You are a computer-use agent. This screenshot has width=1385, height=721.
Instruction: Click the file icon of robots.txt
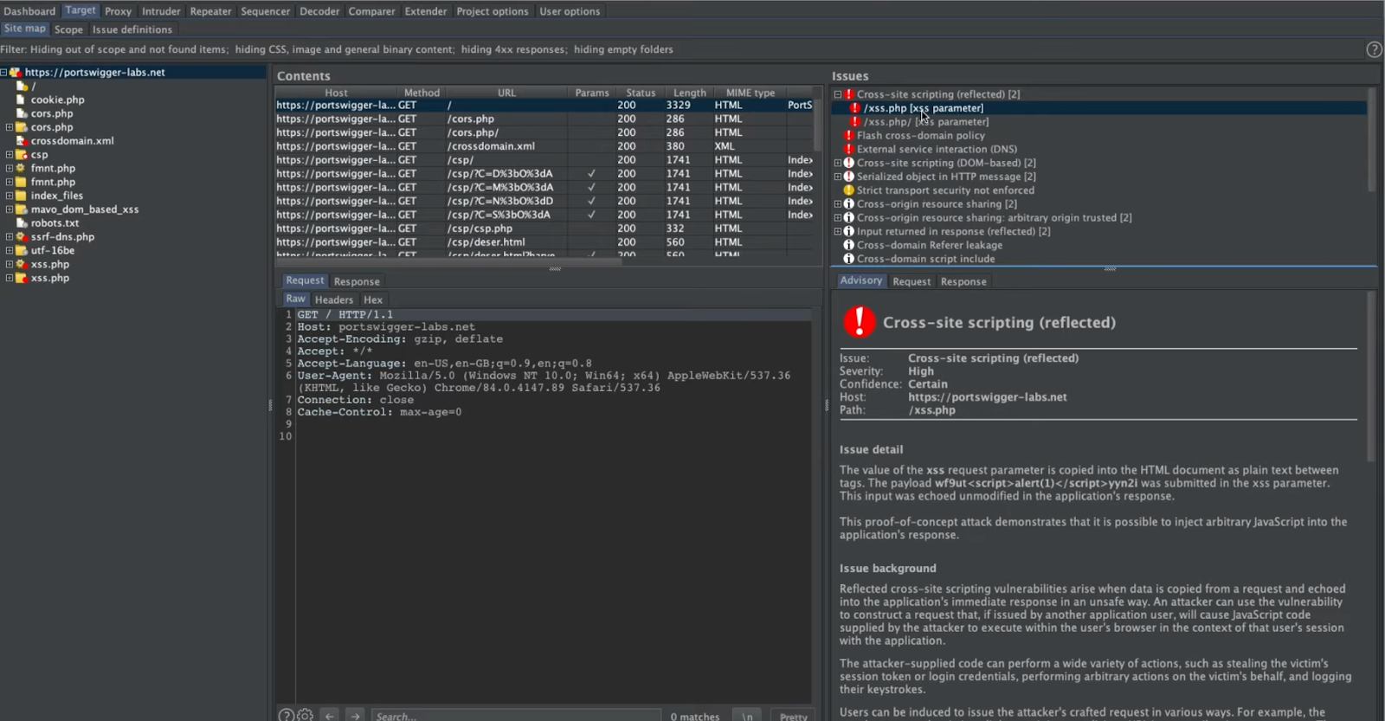coord(22,222)
